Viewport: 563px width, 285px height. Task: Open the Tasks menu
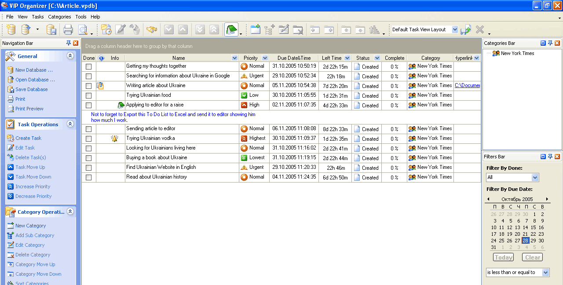click(x=38, y=17)
